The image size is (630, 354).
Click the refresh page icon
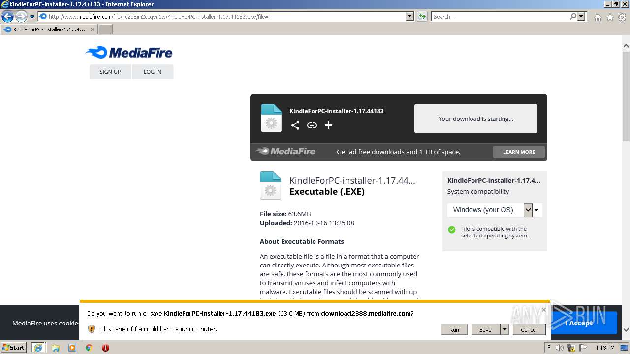click(x=422, y=17)
